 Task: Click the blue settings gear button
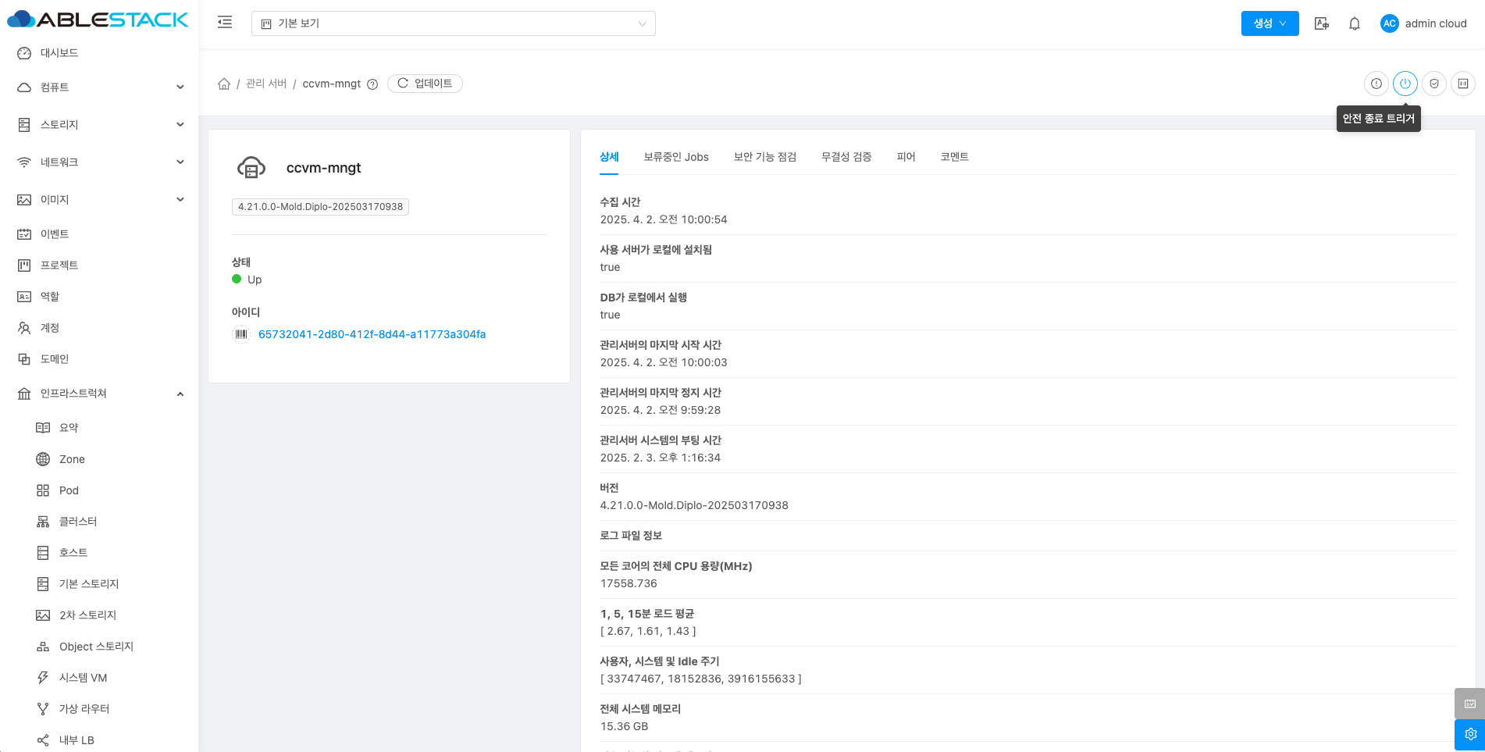pos(1469,734)
